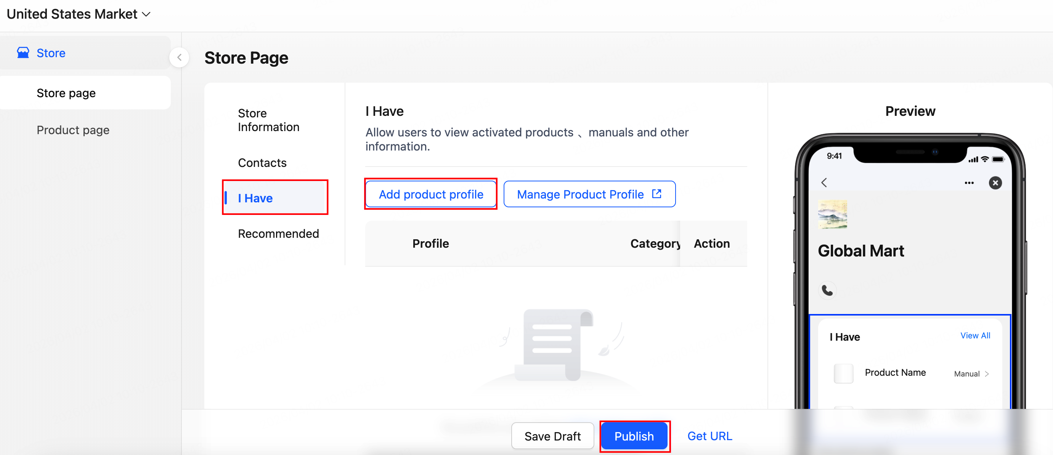Close the preview with the X icon

tap(995, 183)
